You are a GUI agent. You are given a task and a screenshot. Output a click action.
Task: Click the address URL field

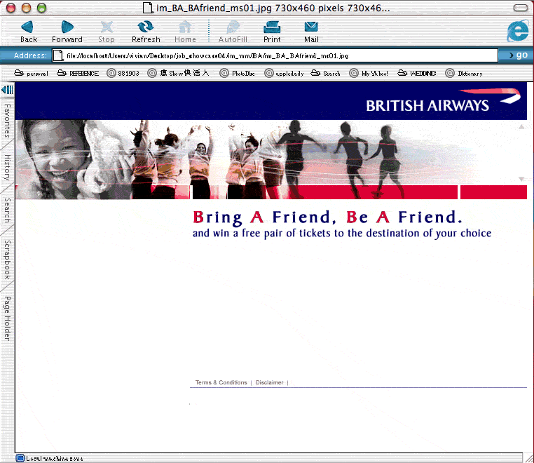[275, 55]
